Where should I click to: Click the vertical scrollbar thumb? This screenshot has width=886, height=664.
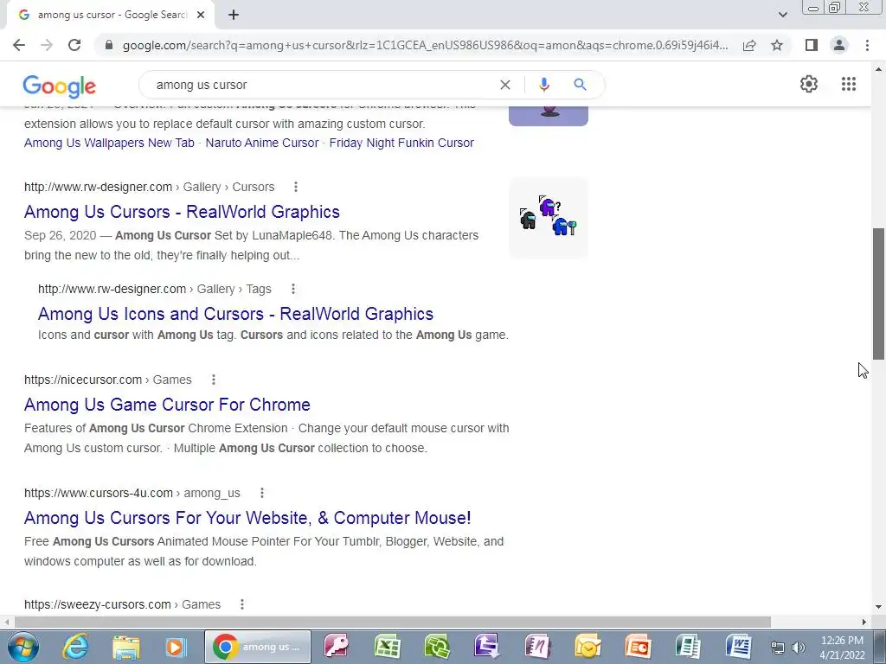[878, 294]
